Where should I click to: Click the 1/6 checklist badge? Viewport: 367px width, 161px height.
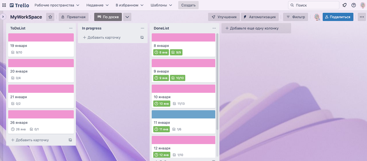click(177, 129)
